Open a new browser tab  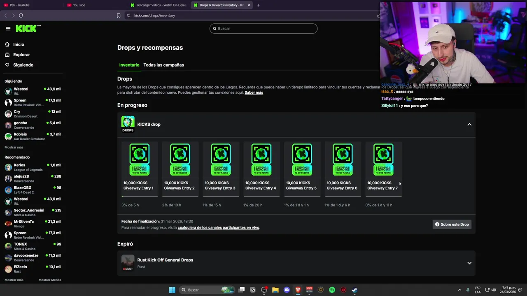point(259,5)
